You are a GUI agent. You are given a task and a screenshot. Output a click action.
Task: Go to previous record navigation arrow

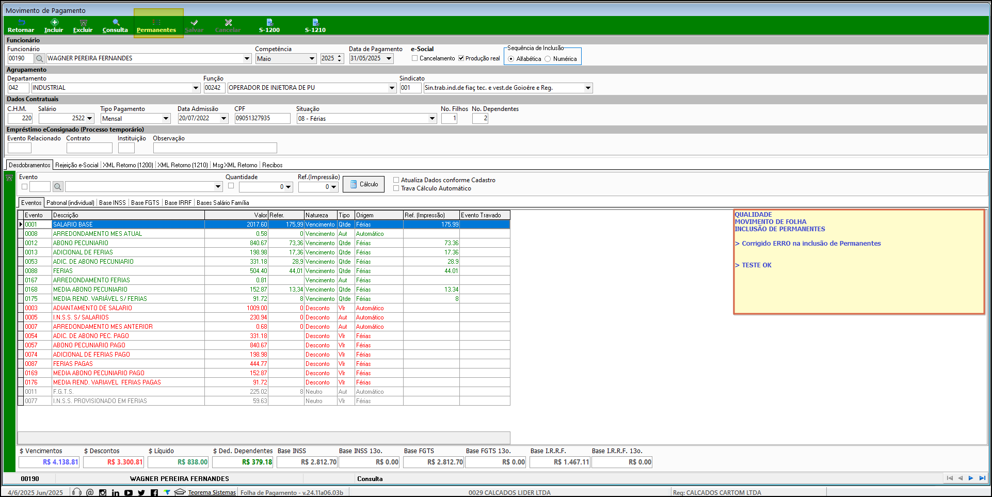coord(961,478)
